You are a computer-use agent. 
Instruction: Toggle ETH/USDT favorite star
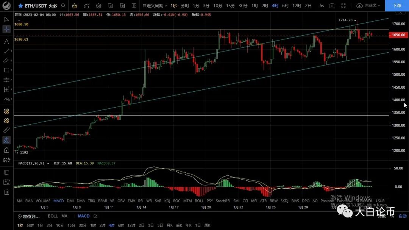[x=20, y=5]
